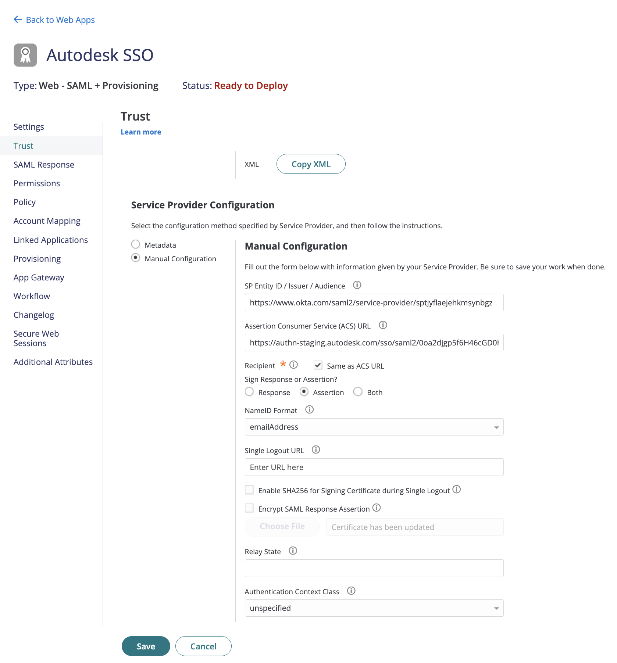Toggle the Same as ACS URL checkbox
617x663 pixels.
point(318,365)
